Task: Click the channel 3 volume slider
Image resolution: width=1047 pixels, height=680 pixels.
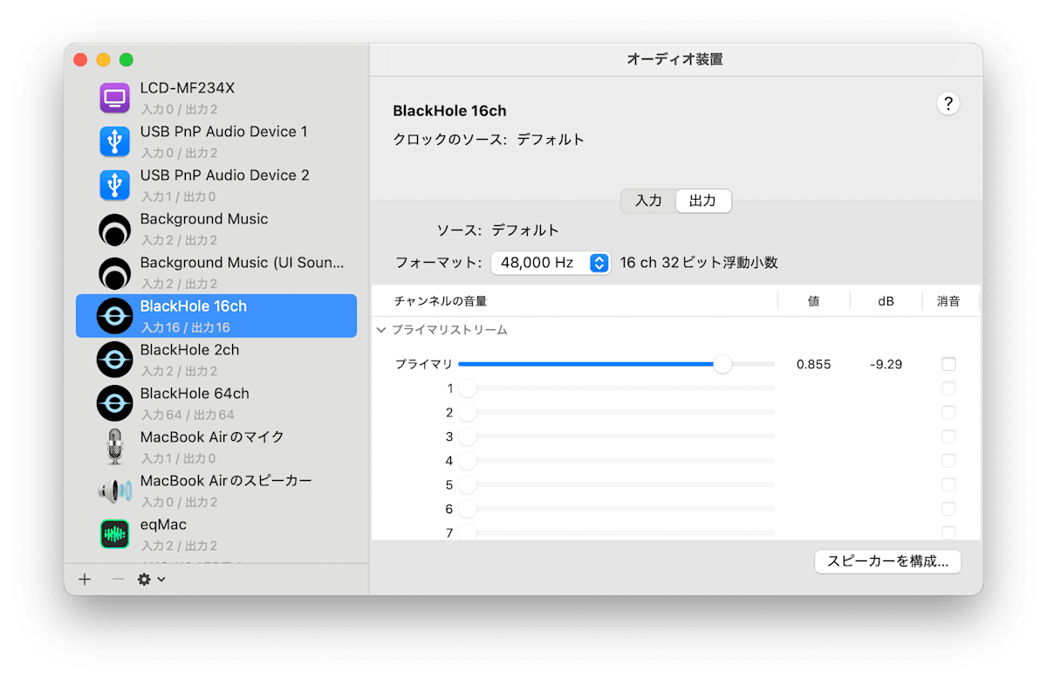Action: point(616,436)
